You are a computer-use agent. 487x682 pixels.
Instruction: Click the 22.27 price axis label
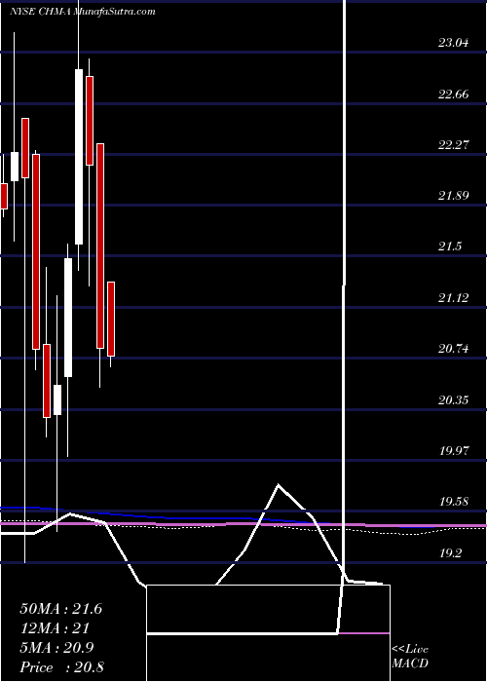pos(454,145)
